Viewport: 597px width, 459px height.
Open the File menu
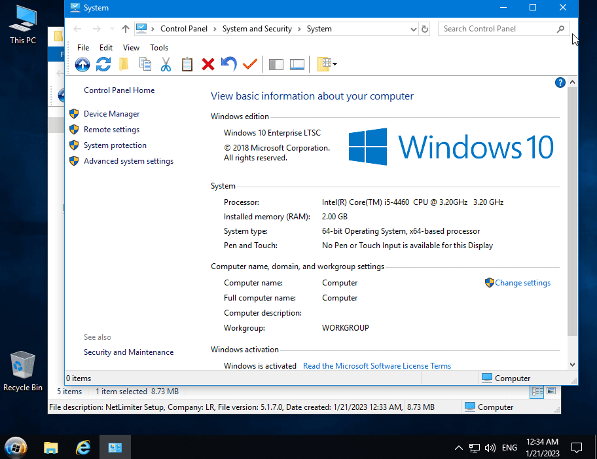pyautogui.click(x=83, y=48)
